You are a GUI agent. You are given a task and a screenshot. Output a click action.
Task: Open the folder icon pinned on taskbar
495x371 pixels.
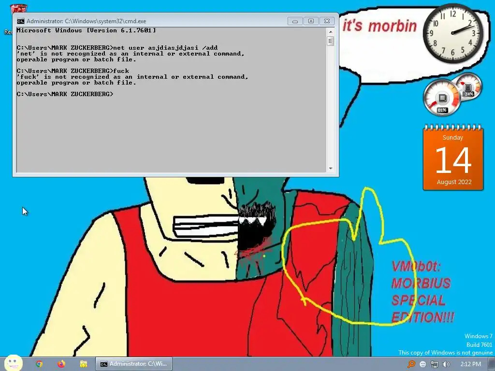point(83,364)
